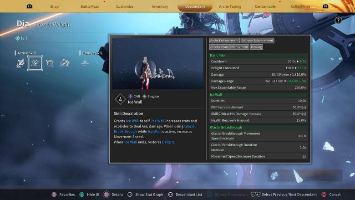Select the passive skill snowflake icon

[x=85, y=63]
